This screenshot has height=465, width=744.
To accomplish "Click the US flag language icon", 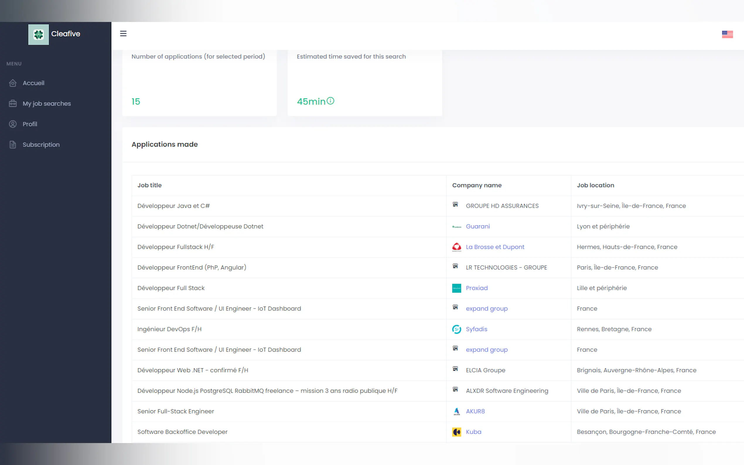I will (x=727, y=34).
